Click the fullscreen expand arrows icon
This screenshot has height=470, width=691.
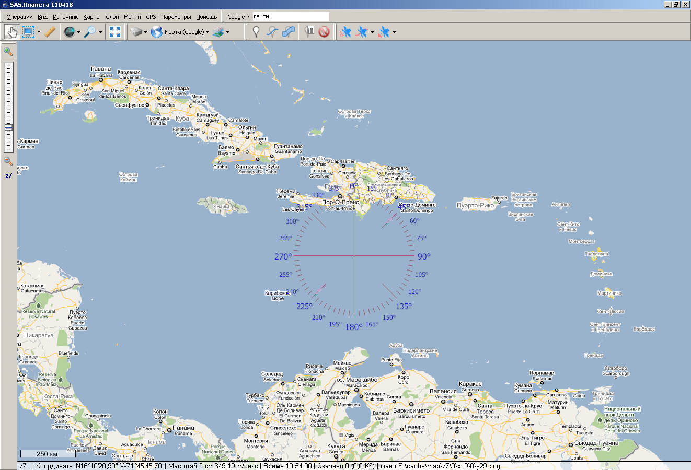(115, 32)
